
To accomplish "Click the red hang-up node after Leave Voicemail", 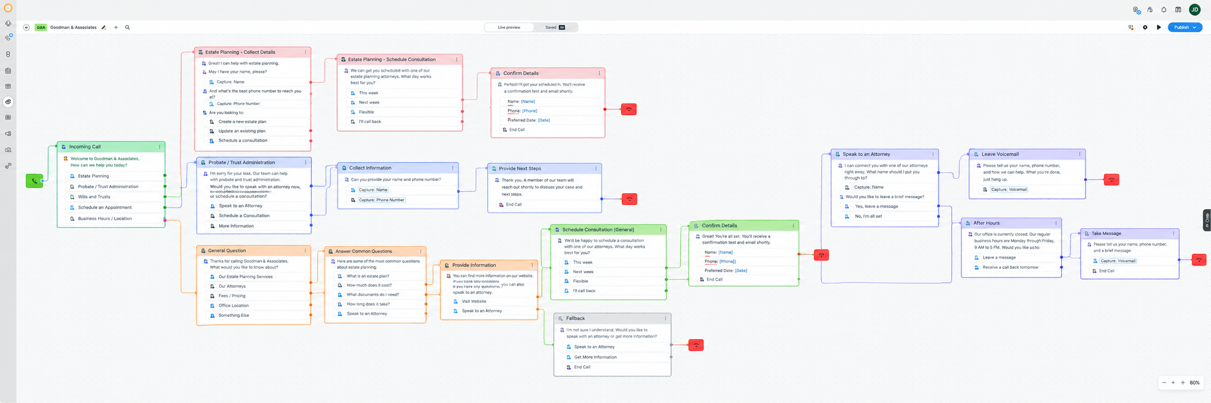I will pyautogui.click(x=1111, y=180).
